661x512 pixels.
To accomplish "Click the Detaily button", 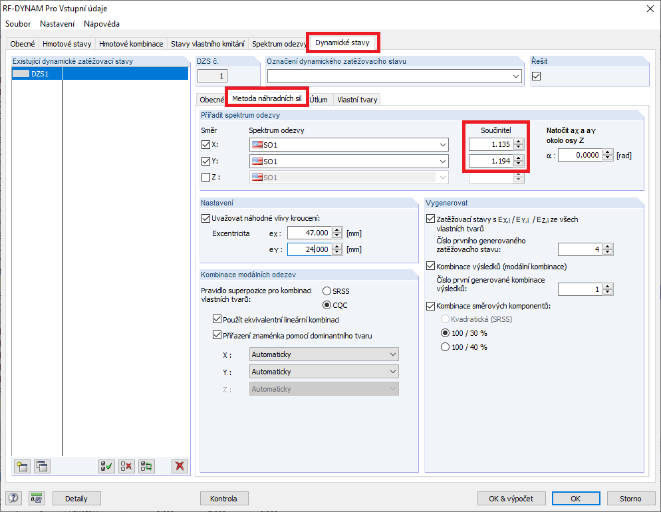I will [76, 499].
